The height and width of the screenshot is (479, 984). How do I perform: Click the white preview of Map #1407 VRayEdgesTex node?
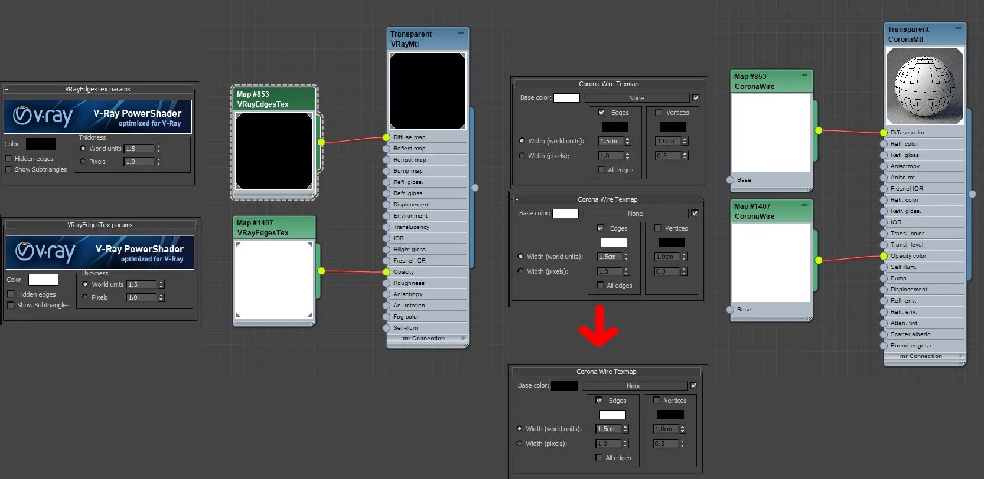coord(274,280)
